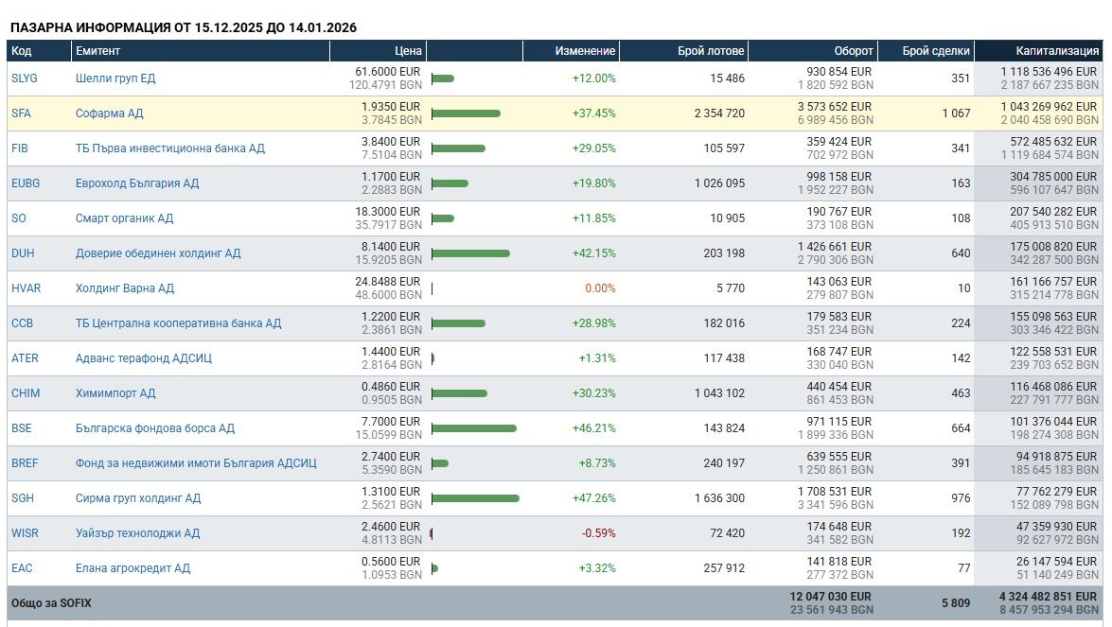Image resolution: width=1112 pixels, height=627 pixels.
Task: Click ТБ Първа инвестиционна банка АД link
Action: [170, 148]
